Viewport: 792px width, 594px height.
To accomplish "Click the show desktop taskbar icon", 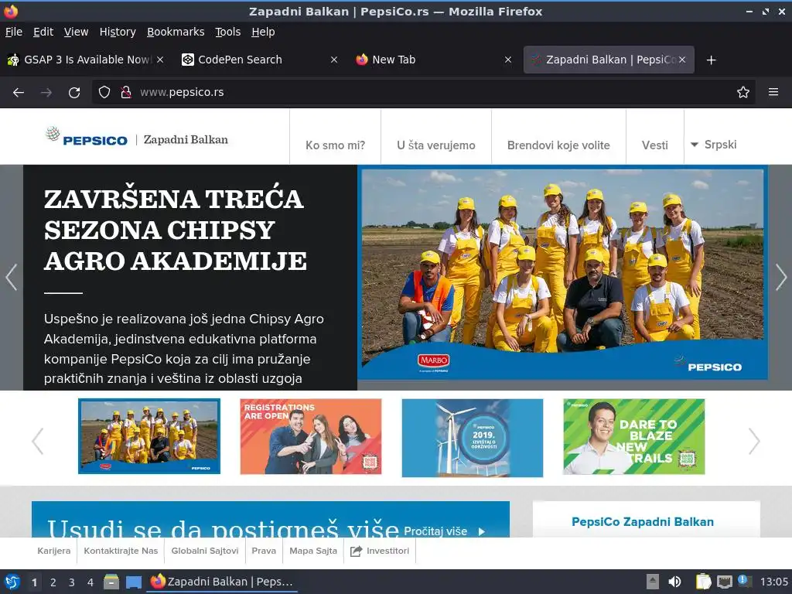I will coord(133,582).
